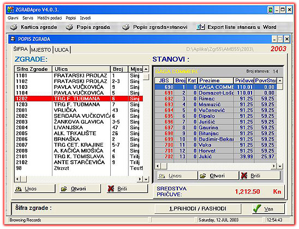Image resolution: width=299 pixels, height=229 pixels.
Task: Click the Popis zgrada+stanovi printer icon
Action: [126, 27]
